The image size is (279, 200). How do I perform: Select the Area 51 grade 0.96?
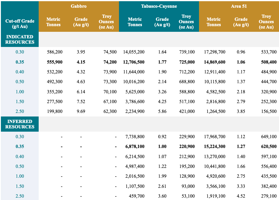click(x=241, y=52)
